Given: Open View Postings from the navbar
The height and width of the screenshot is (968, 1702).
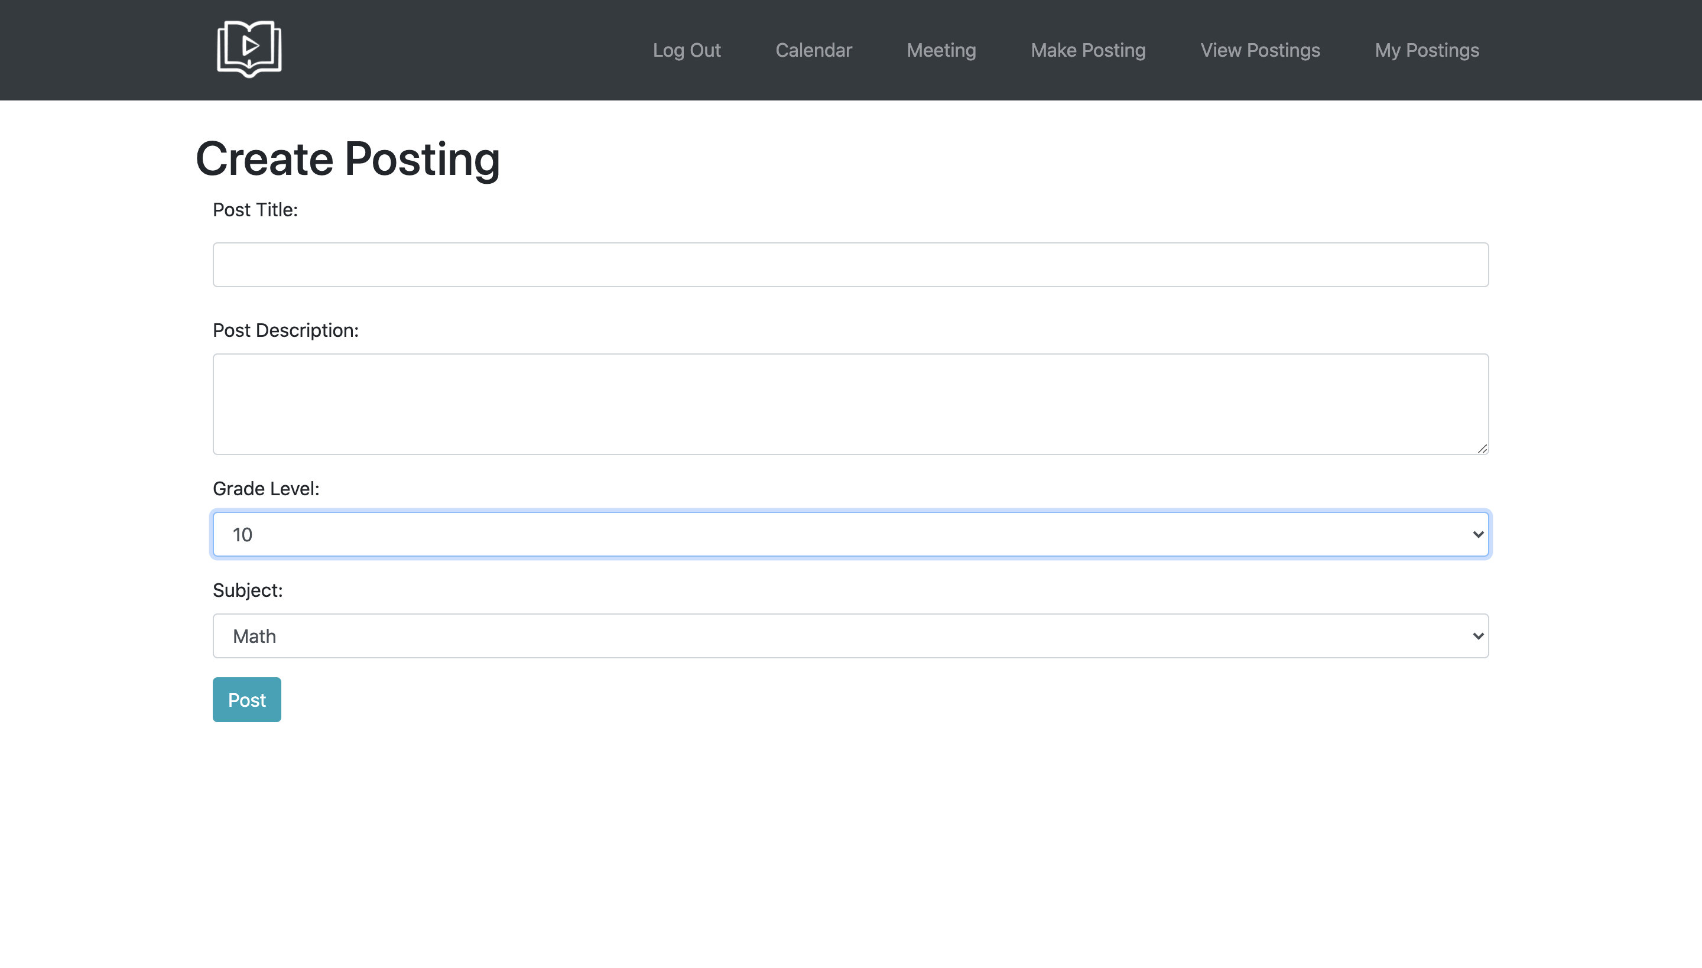Looking at the screenshot, I should (1260, 50).
